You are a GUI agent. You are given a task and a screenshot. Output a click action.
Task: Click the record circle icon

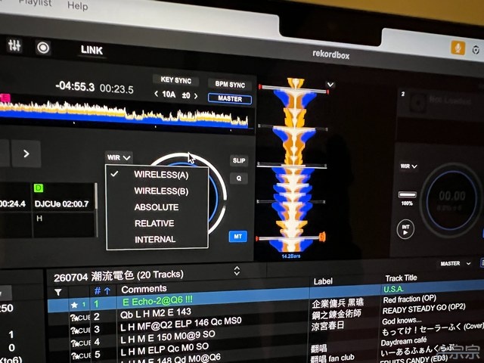point(43,48)
